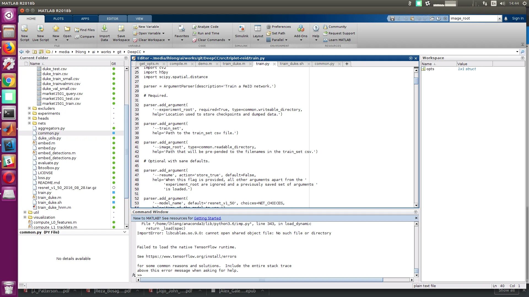Switch to the PLOTS ribbon tab
The image size is (529, 297).
(58, 19)
